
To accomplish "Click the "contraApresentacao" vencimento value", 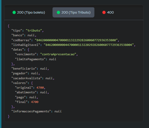I will click(x=58, y=54).
